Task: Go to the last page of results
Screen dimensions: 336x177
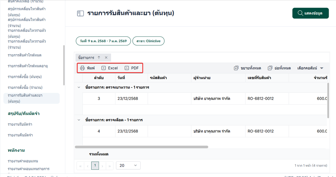Action: (110, 165)
